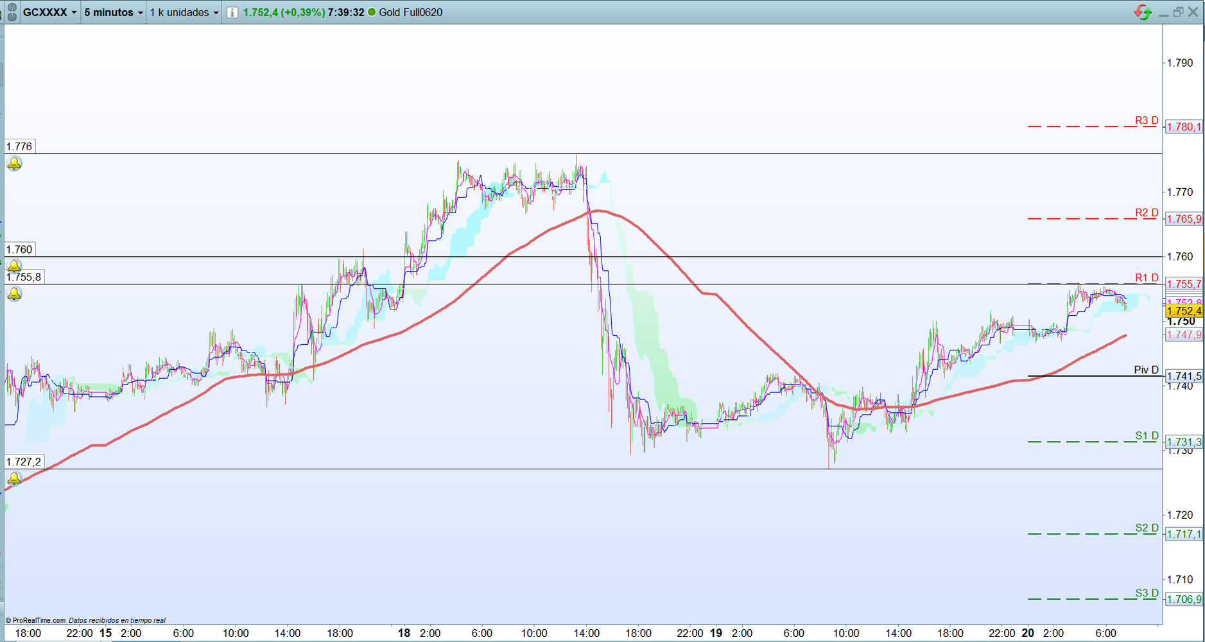This screenshot has width=1205, height=642.
Task: Click the R1 D pivot label
Action: (x=1147, y=278)
